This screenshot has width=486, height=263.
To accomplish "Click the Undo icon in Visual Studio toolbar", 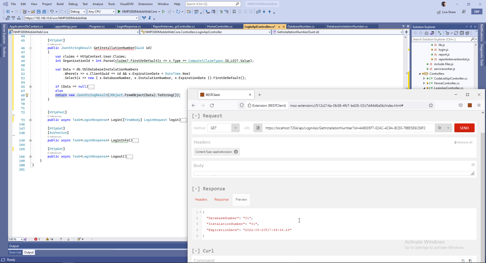I will pyautogui.click(x=52, y=12).
